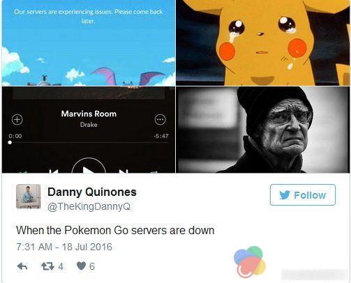This screenshot has height=283, width=351.
Task: Open the Danny Quinones profile name
Action: pos(92,192)
